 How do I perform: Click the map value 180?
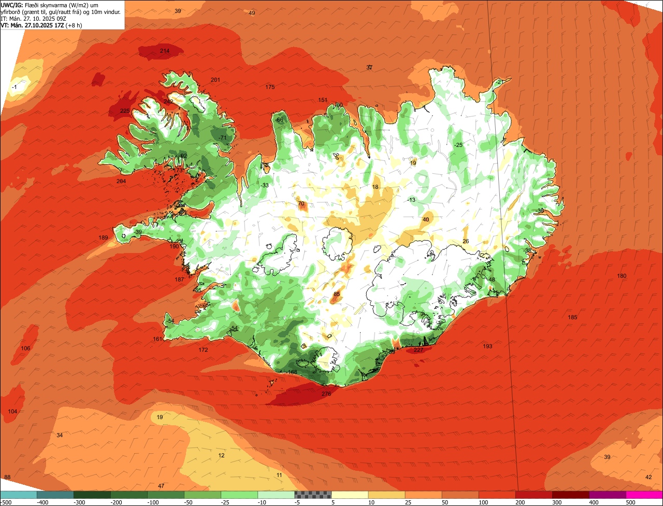[x=622, y=276]
